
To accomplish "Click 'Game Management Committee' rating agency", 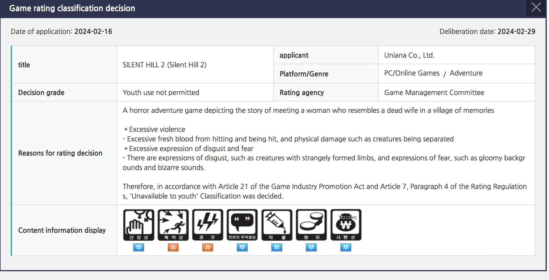I will (434, 92).
